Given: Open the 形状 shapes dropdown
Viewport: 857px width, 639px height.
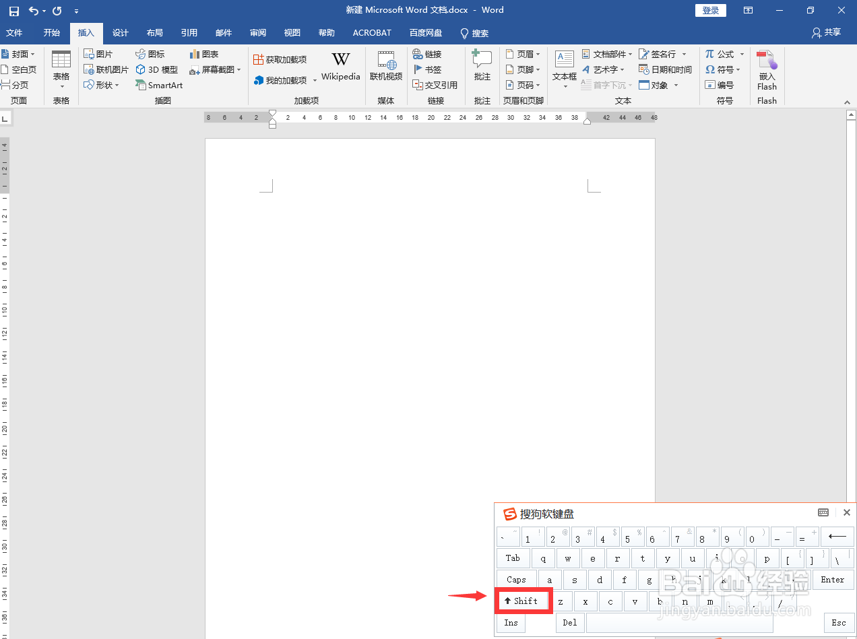Looking at the screenshot, I should point(102,85).
